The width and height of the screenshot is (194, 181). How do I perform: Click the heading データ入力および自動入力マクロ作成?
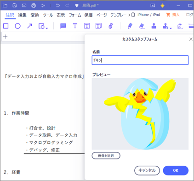[x=45, y=76]
